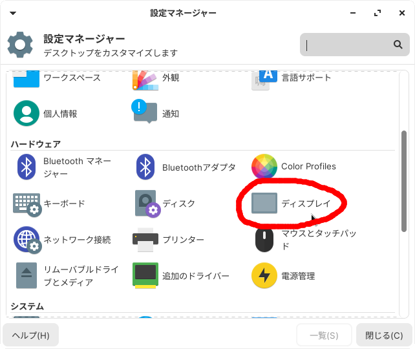Click the ディスプレイ label text
415x349 pixels.
point(306,203)
